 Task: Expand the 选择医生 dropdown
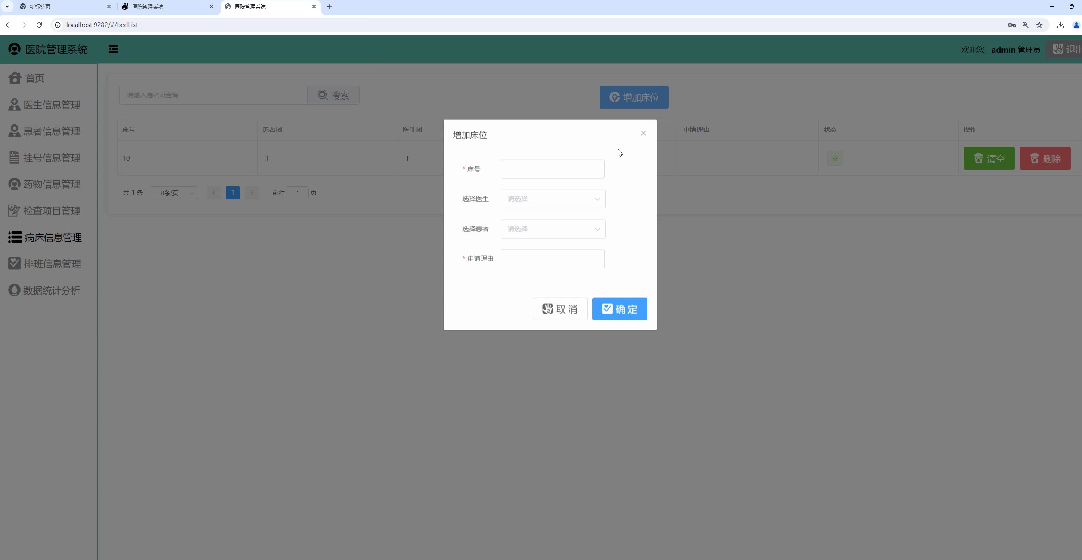[x=553, y=199]
